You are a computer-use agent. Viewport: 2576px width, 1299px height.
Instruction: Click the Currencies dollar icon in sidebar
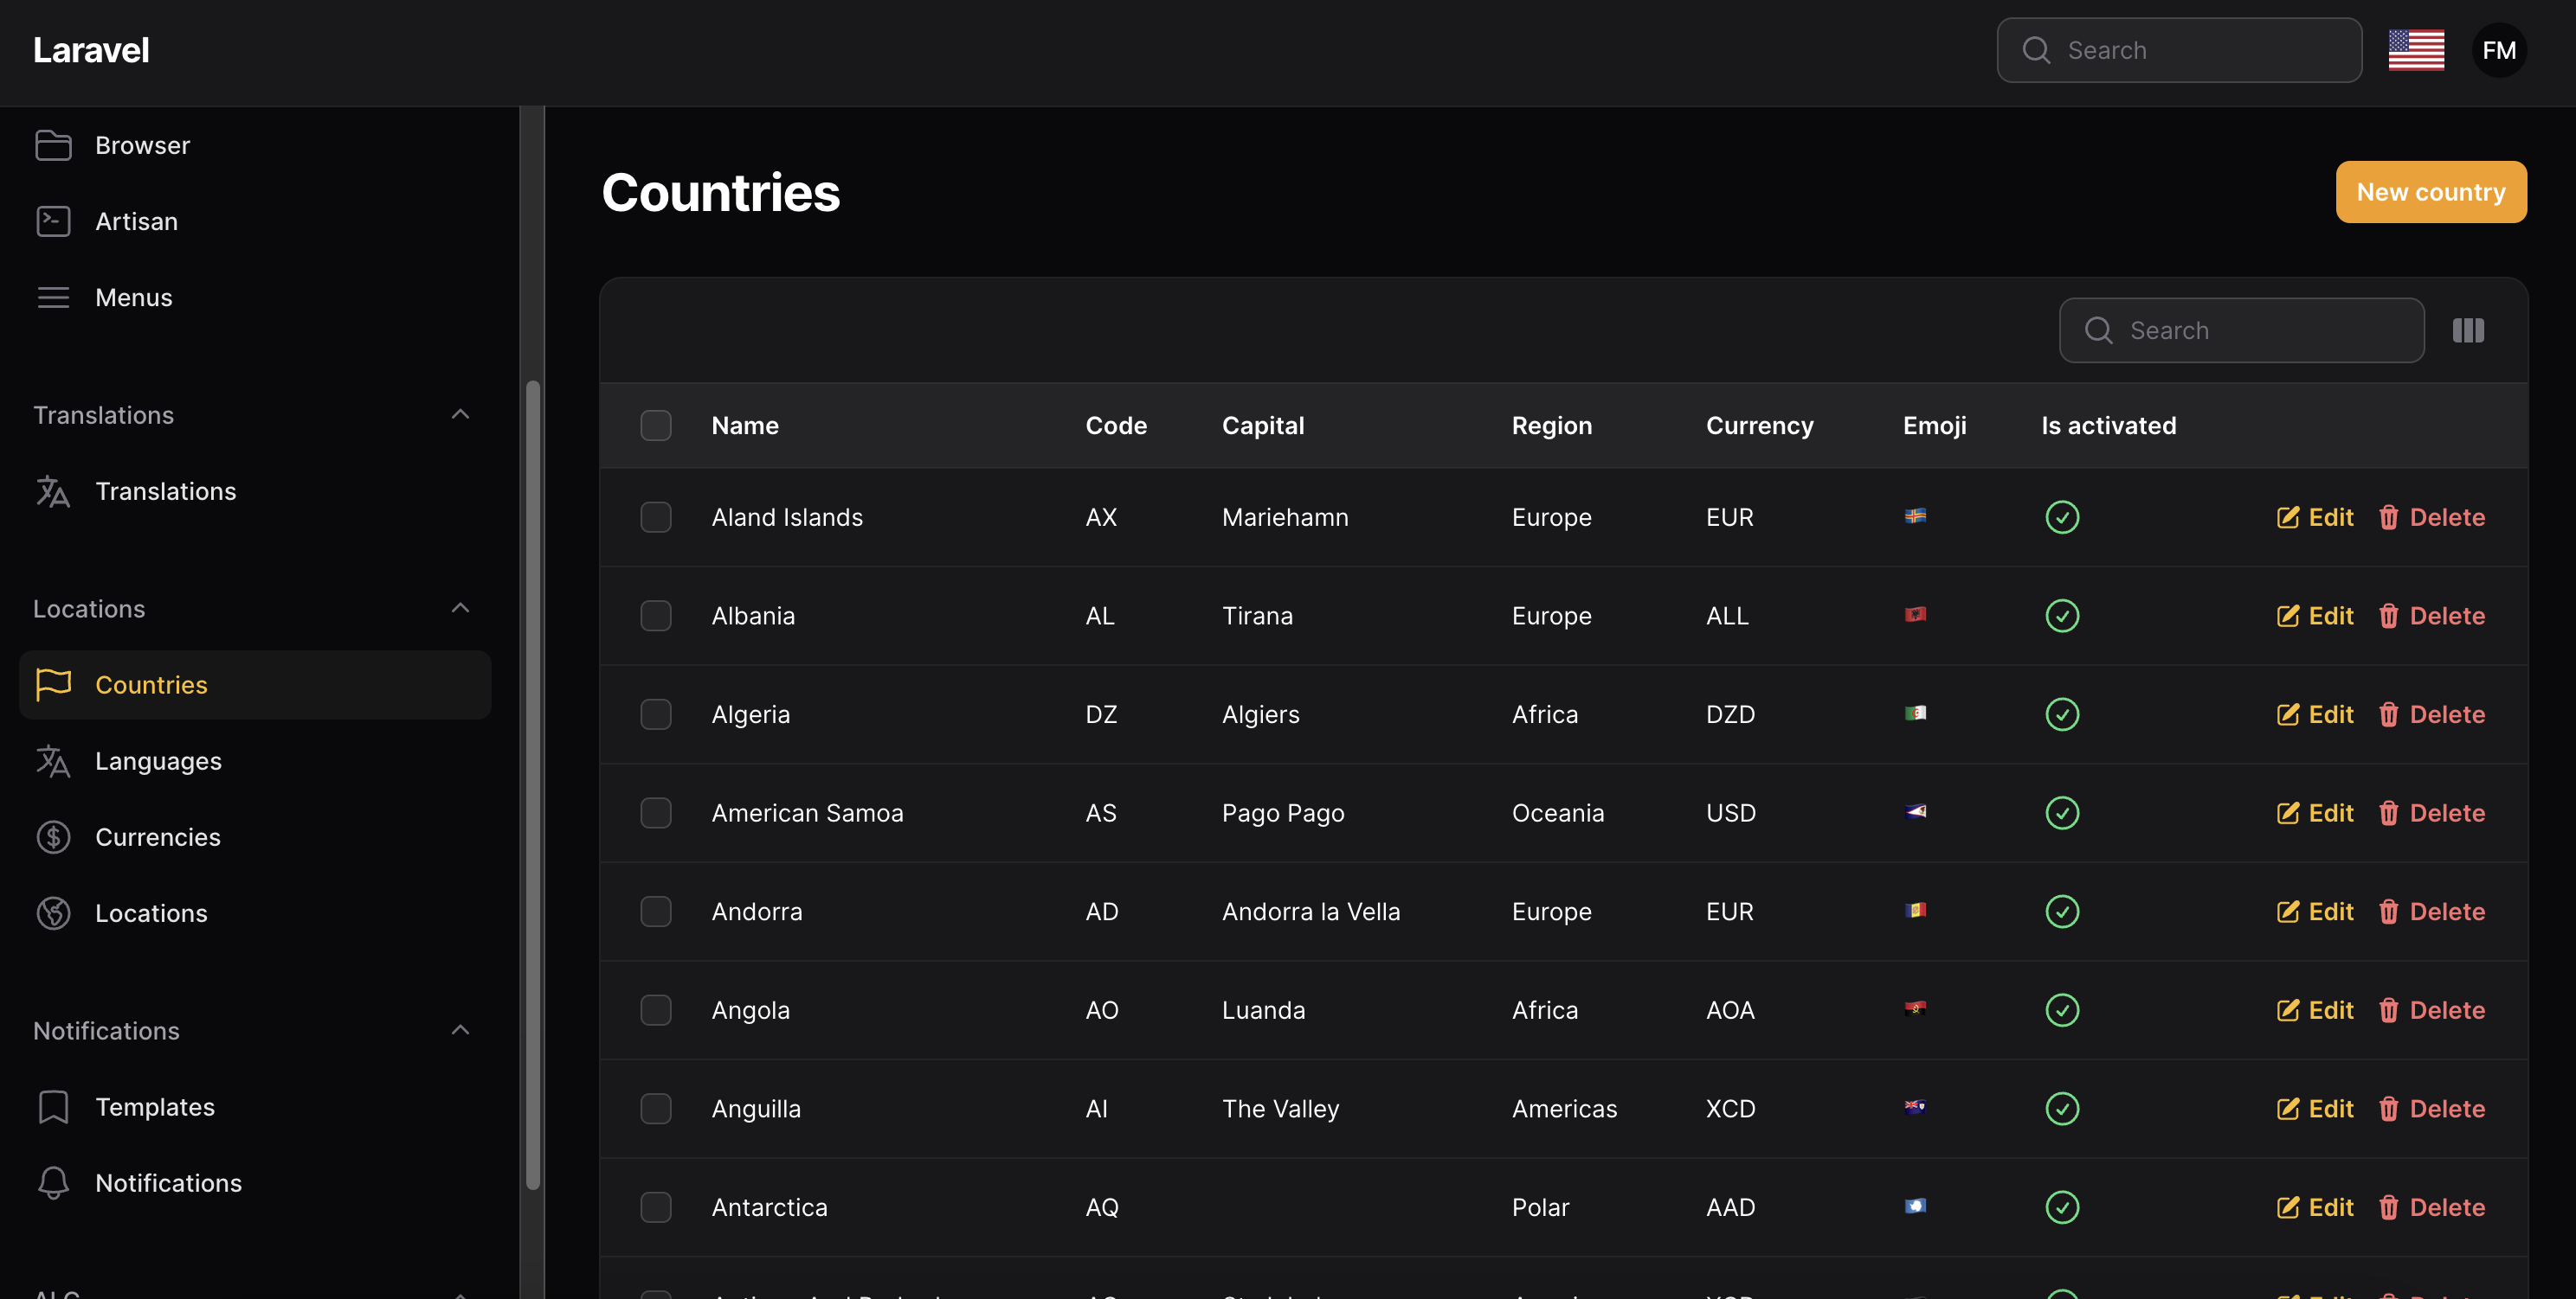[x=53, y=837]
